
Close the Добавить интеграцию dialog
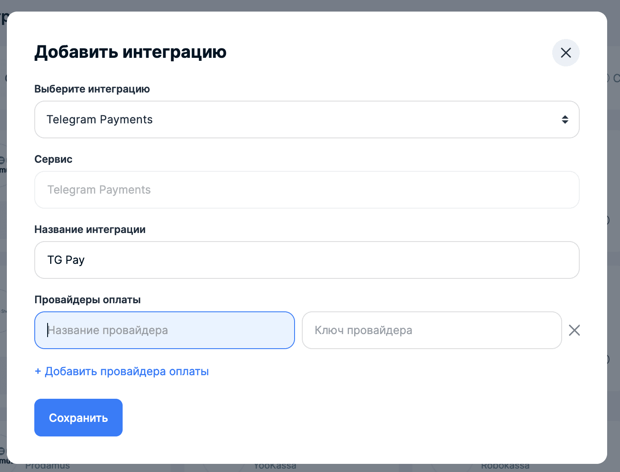[566, 53]
